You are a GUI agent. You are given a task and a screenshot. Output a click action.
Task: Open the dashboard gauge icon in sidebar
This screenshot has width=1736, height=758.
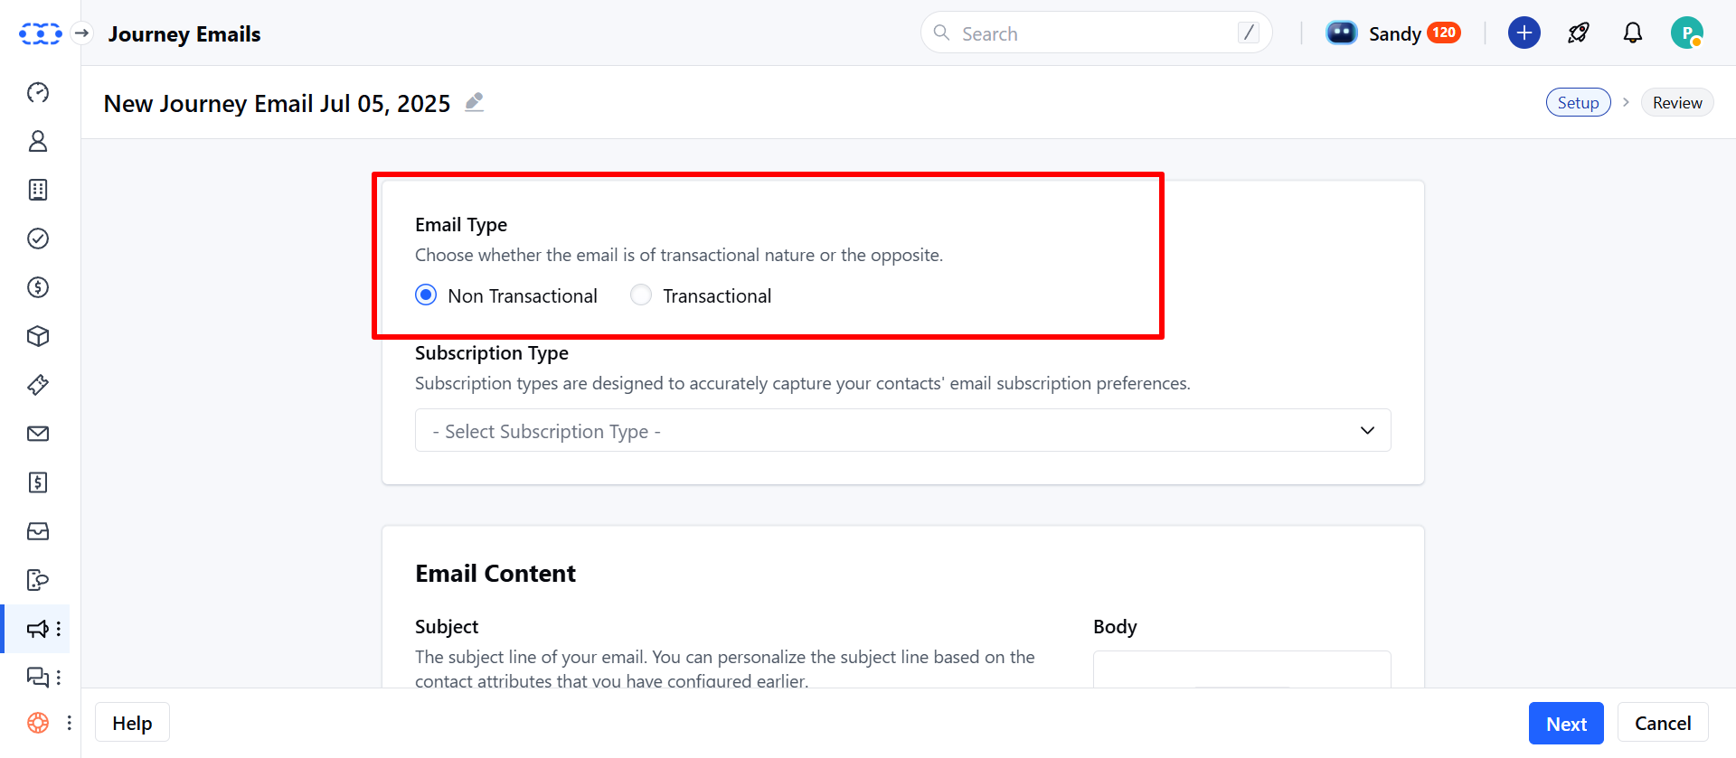pyautogui.click(x=38, y=92)
